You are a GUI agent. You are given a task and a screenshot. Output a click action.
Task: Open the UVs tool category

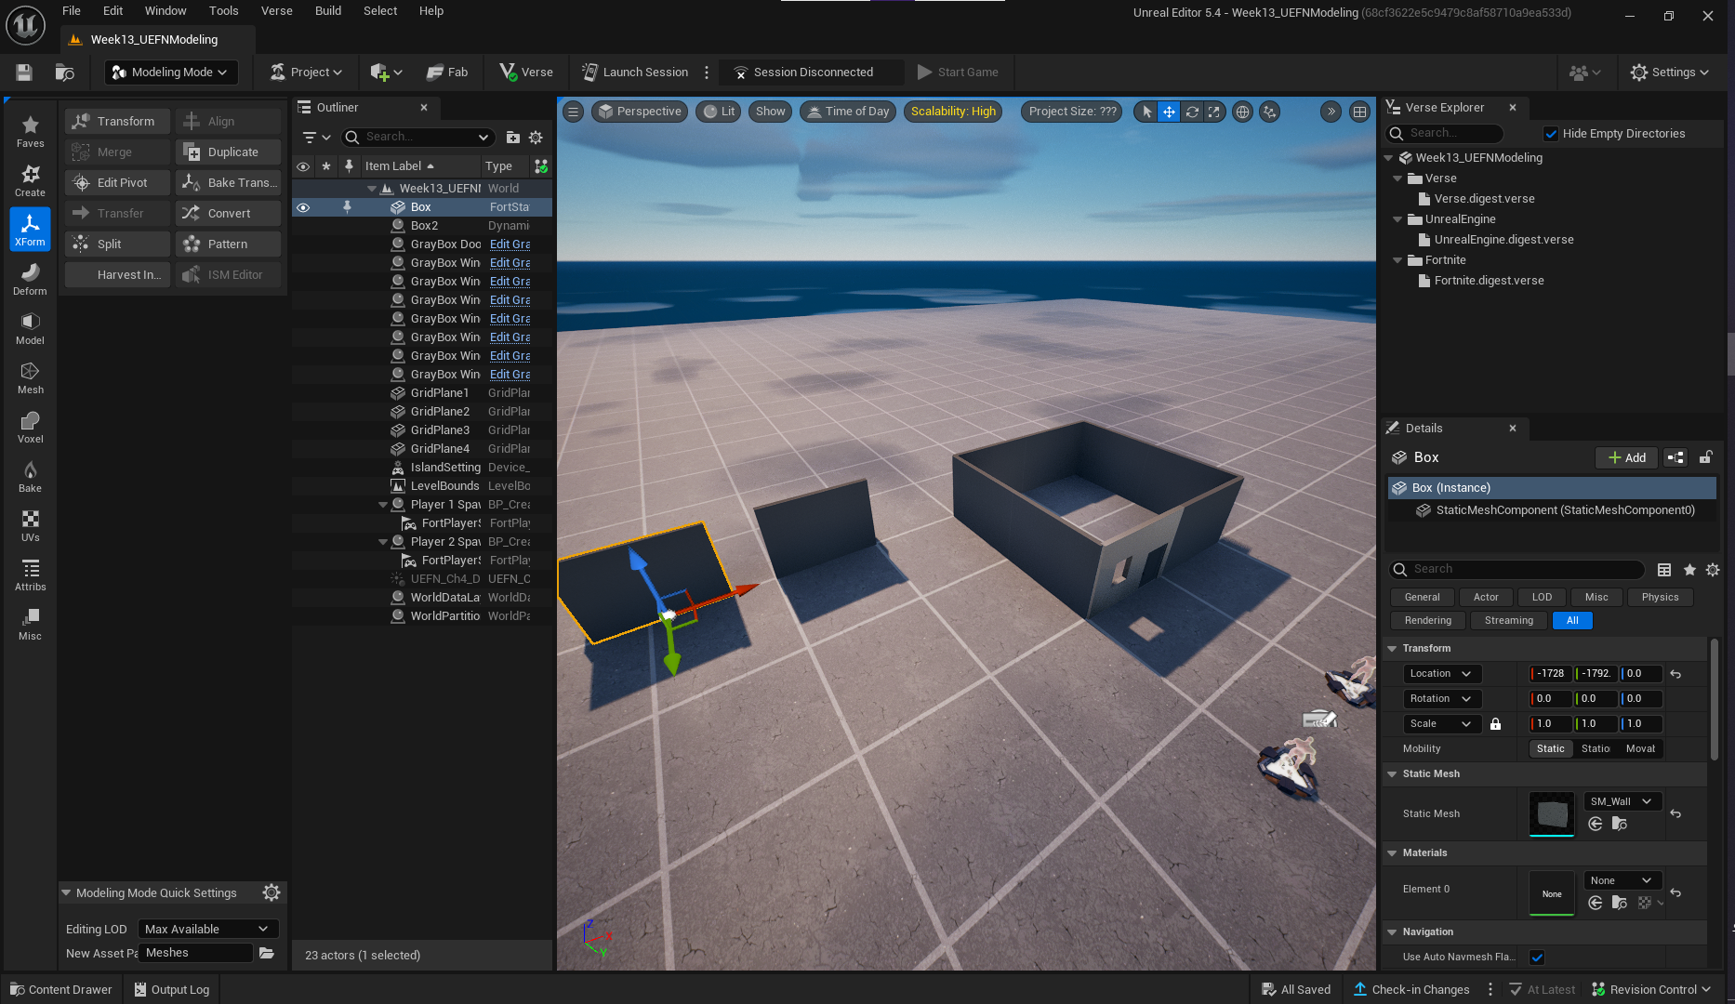(30, 525)
